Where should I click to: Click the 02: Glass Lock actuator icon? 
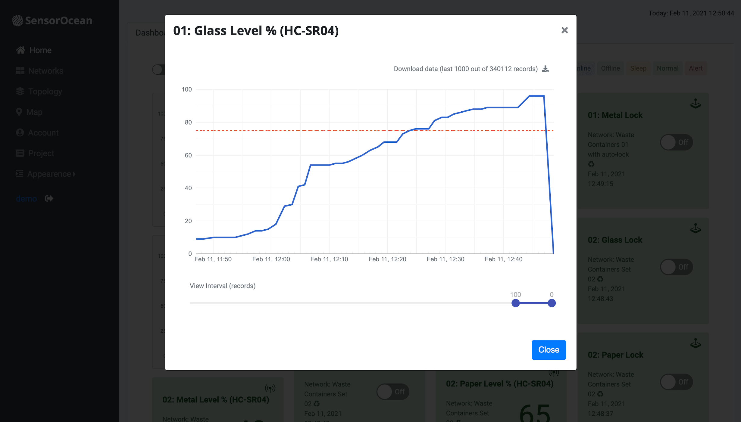pyautogui.click(x=695, y=228)
